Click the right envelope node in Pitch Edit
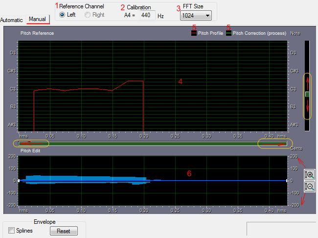318x238 pixels. [287, 181]
